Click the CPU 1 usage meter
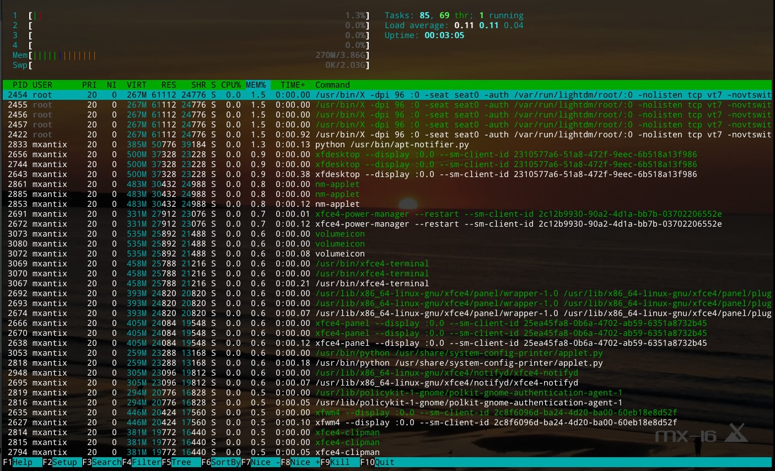The image size is (775, 471). coord(191,15)
